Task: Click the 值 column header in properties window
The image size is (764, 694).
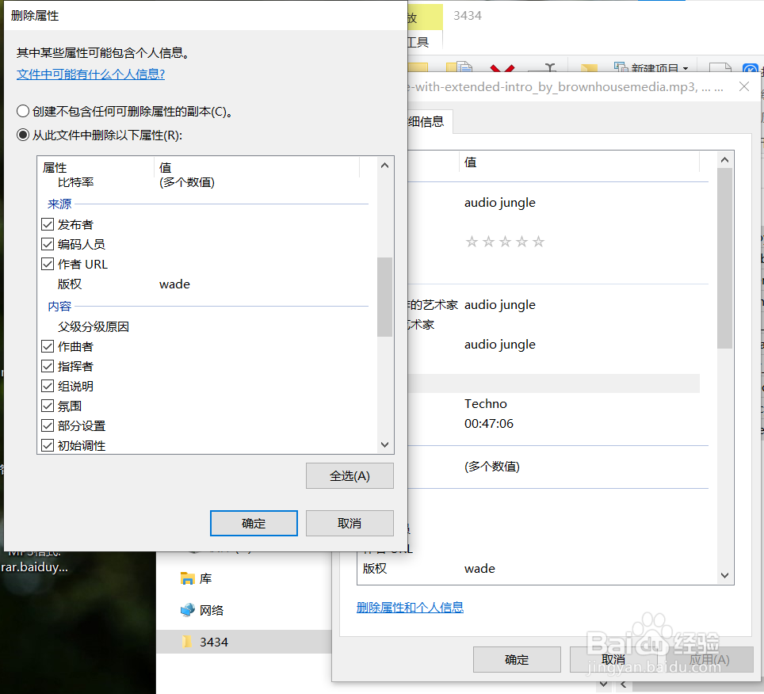Action: [x=579, y=162]
